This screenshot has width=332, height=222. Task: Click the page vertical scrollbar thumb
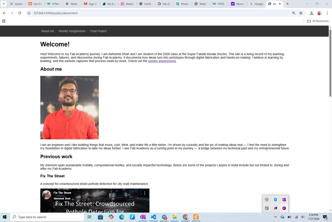(330, 63)
